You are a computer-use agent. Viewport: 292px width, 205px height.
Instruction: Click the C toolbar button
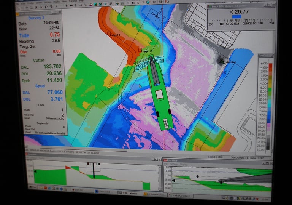coord(128,3)
